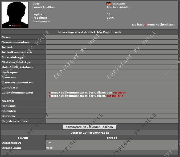
Task: Click the testuser username in the header
Action: (119, 4)
